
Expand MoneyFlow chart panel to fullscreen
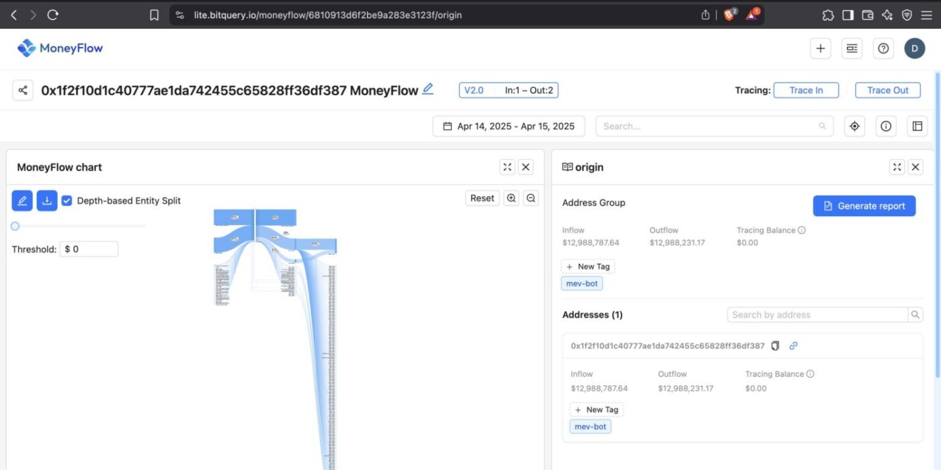[507, 167]
